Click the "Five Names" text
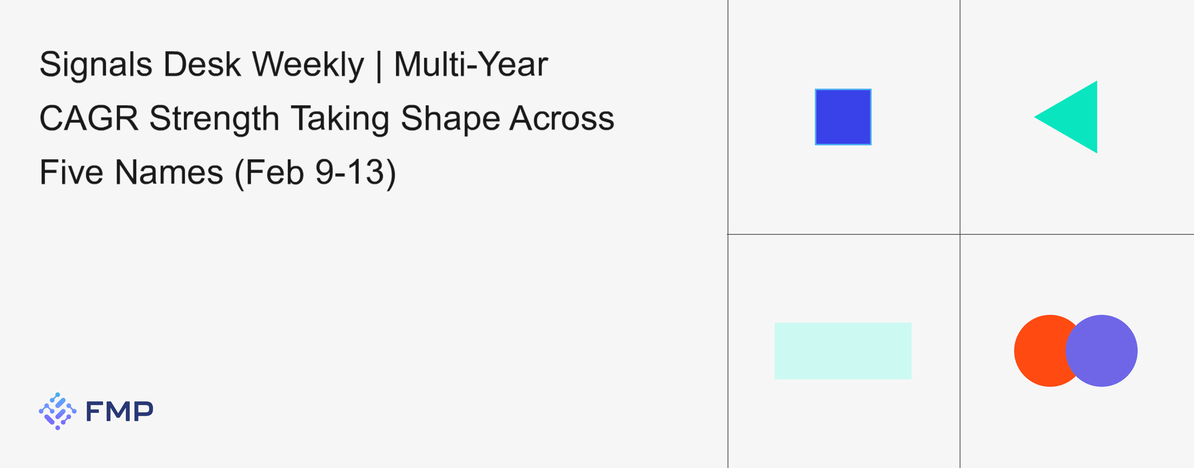This screenshot has width=1194, height=468. pyautogui.click(x=131, y=173)
